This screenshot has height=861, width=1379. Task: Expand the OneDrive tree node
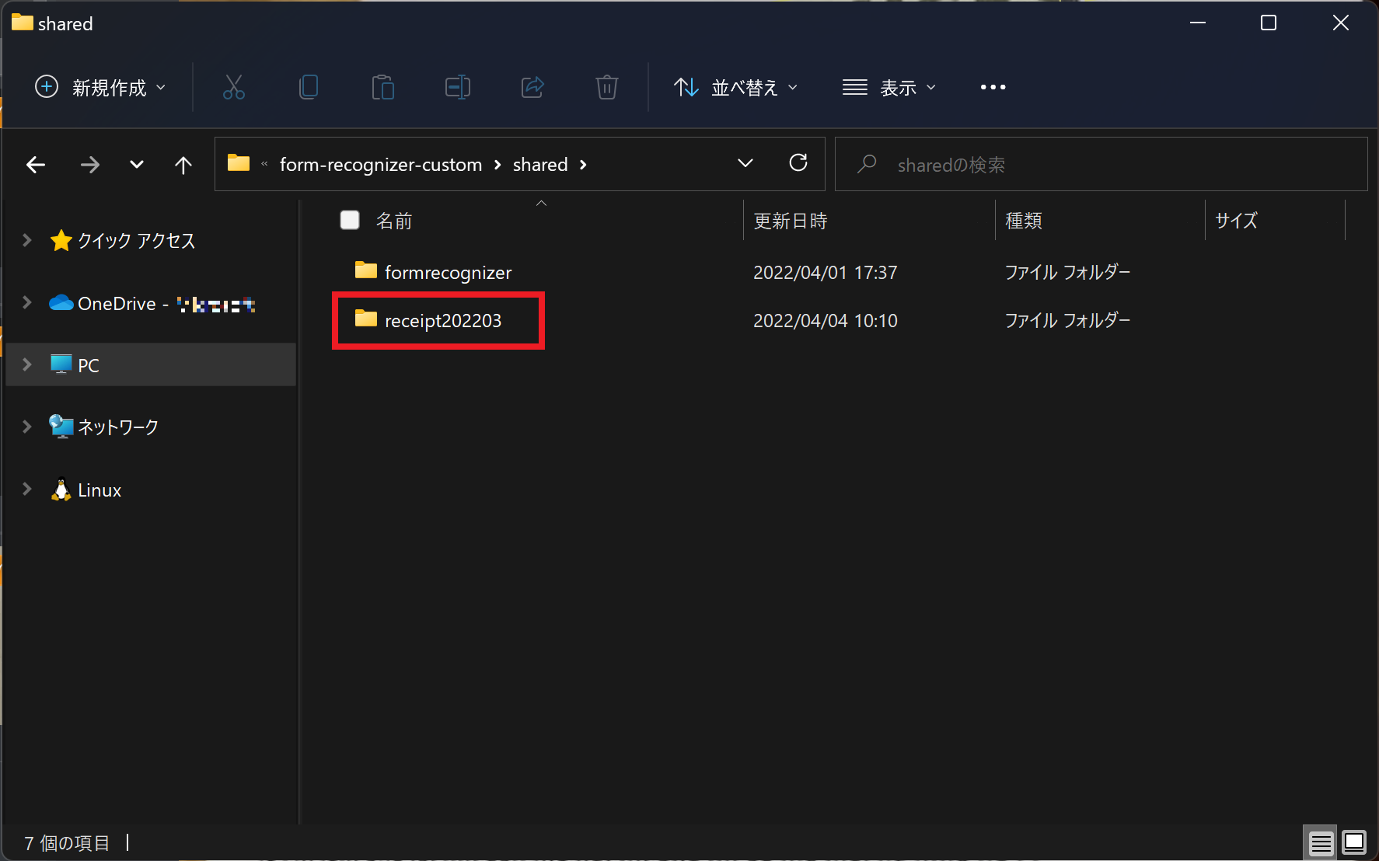point(27,302)
